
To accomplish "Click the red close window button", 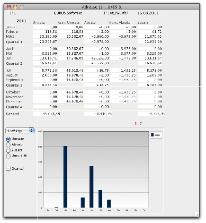I will [x=9, y=7].
